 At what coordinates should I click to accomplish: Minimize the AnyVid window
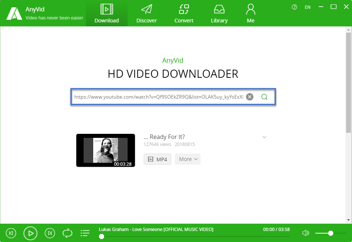coord(321,7)
